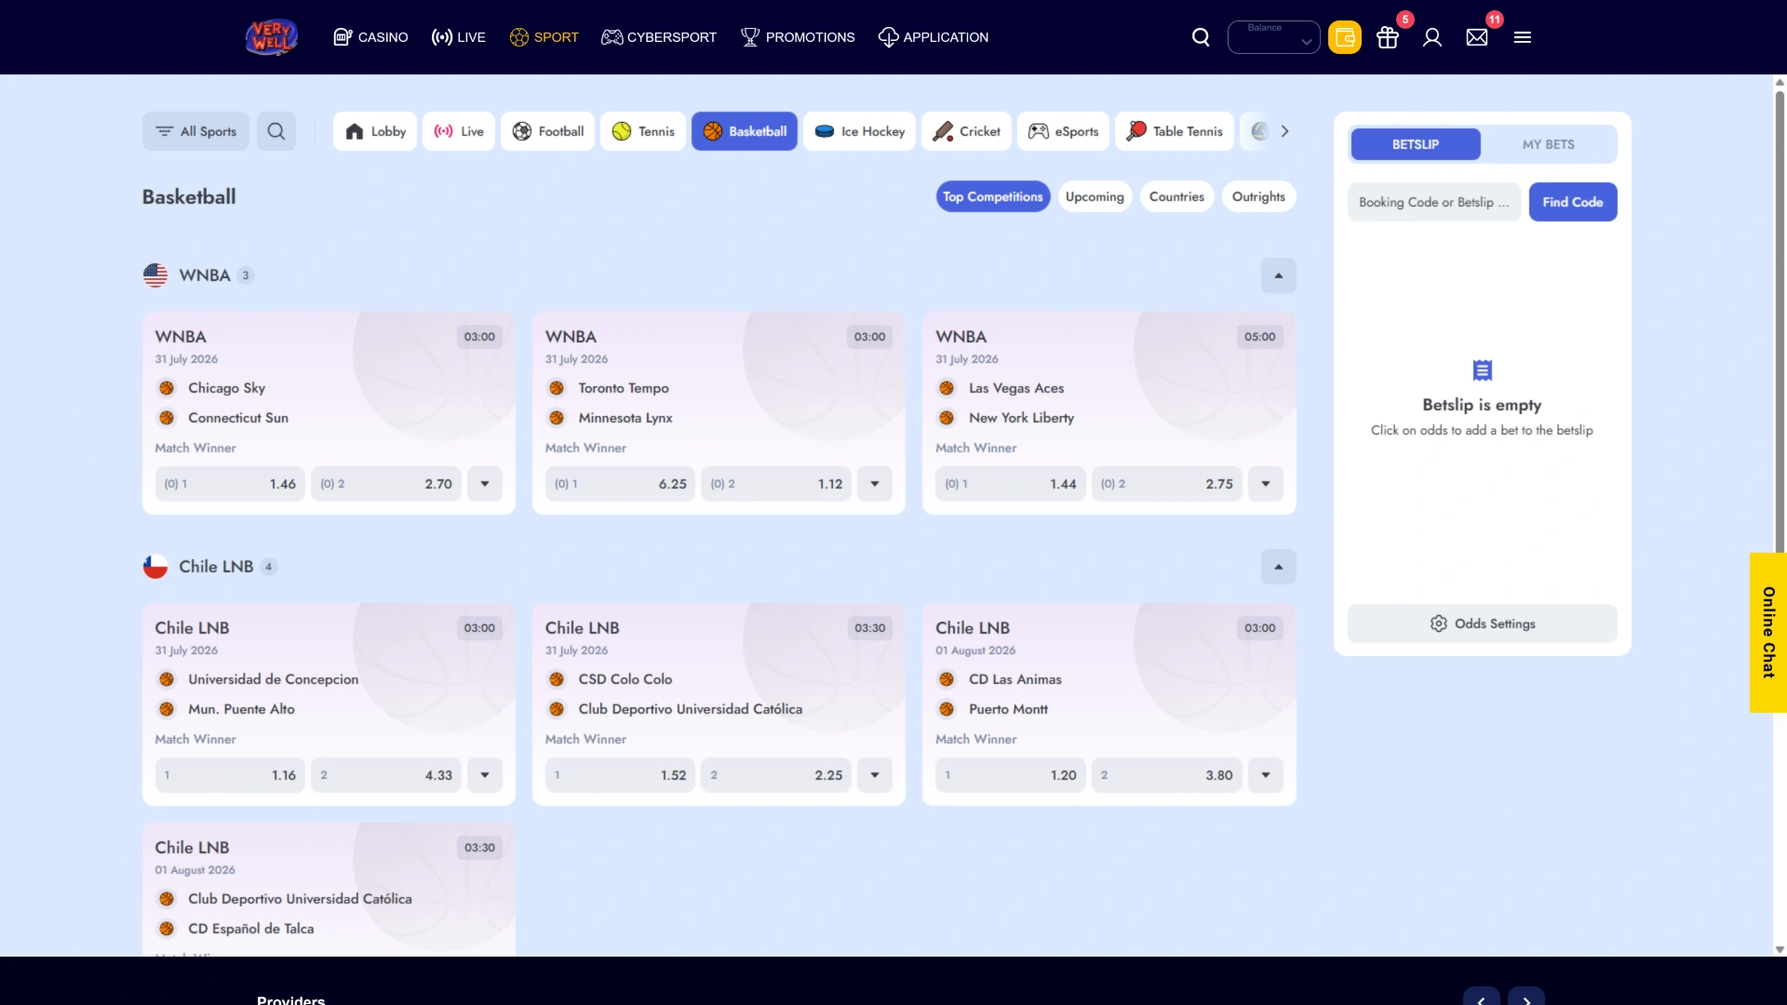Open the CASINO menu item

click(x=370, y=37)
